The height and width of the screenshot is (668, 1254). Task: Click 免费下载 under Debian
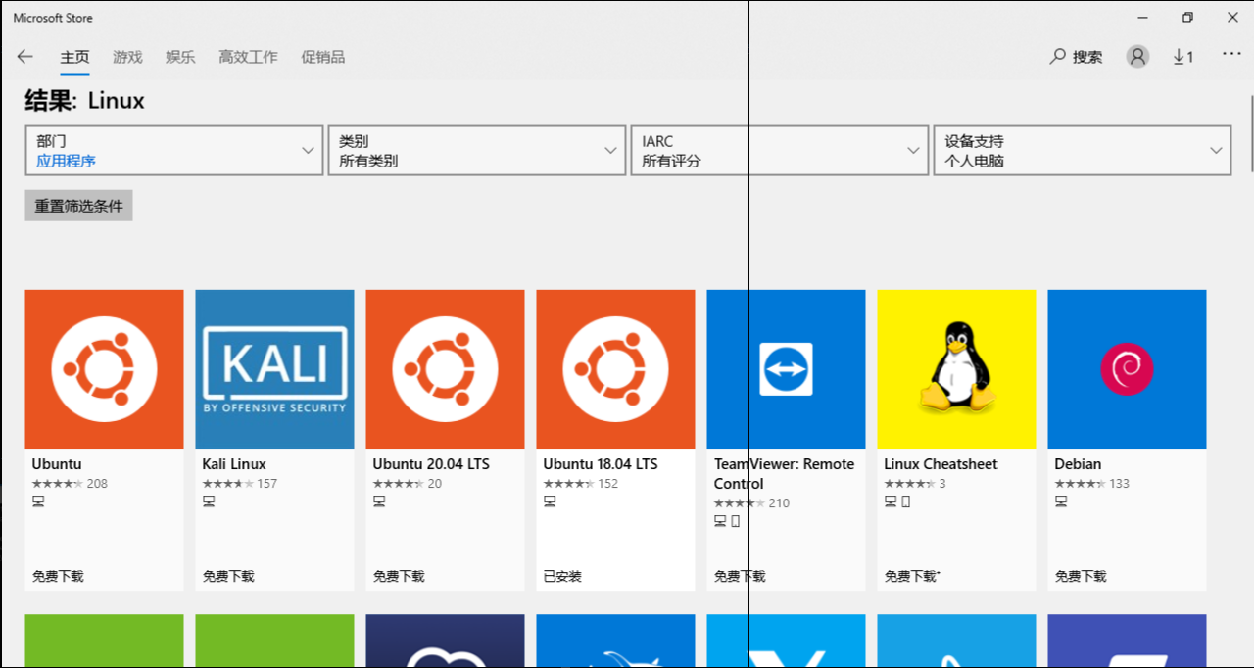(x=1081, y=576)
